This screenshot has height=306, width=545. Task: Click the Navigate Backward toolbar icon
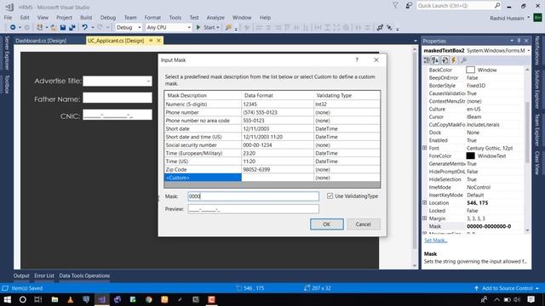(x=13, y=27)
